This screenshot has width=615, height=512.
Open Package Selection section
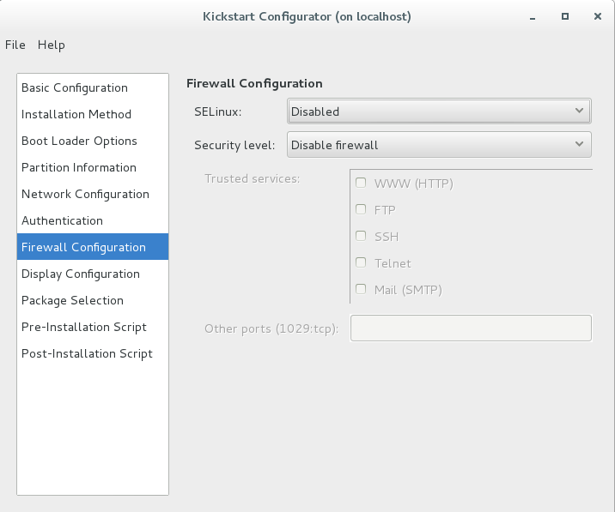click(93, 300)
